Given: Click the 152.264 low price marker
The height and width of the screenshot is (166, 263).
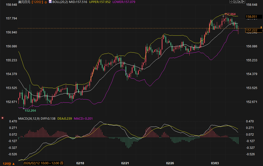Looking at the screenshot, I should pos(30,110).
